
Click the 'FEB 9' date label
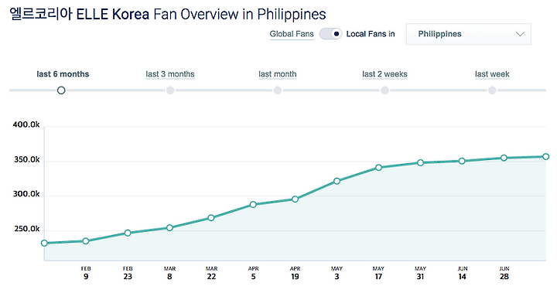point(86,273)
